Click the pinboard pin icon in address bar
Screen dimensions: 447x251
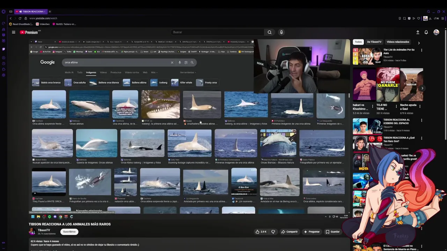400,18
